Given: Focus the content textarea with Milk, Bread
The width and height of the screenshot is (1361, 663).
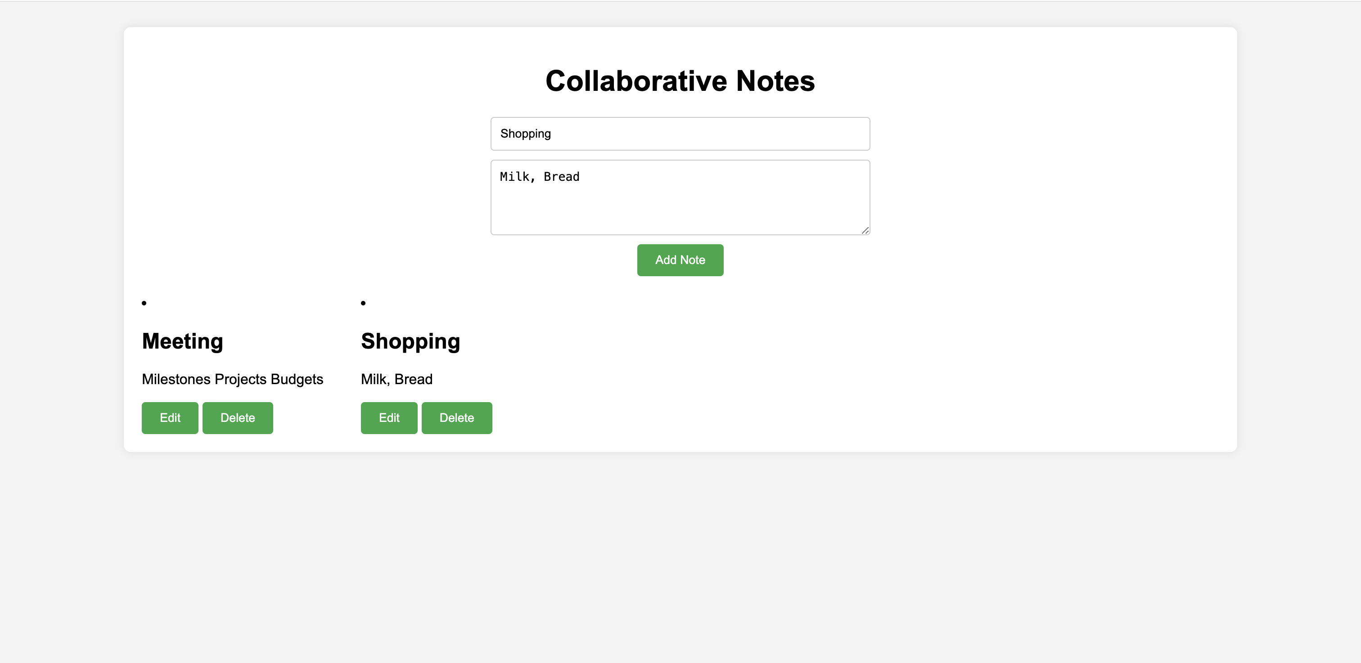Looking at the screenshot, I should click(x=680, y=197).
